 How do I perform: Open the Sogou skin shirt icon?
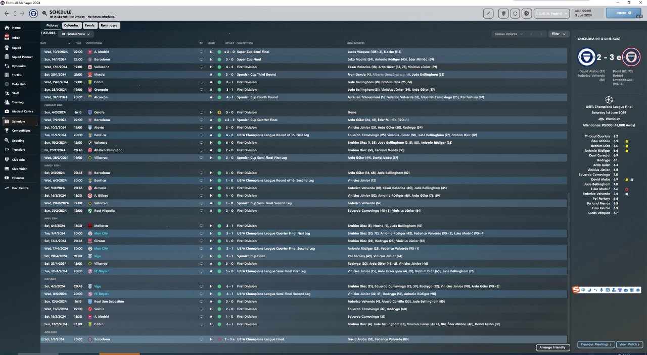(620, 290)
